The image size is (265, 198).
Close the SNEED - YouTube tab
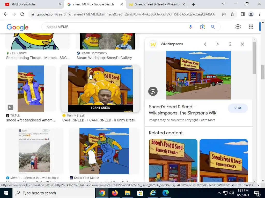(60, 5)
